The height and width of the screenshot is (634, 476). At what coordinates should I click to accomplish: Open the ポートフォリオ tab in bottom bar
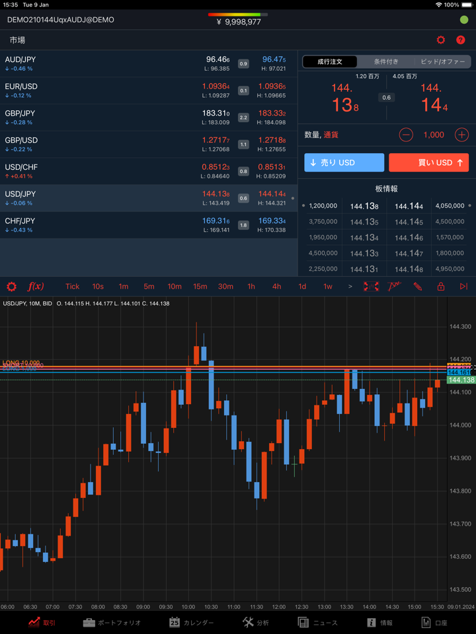coord(112,622)
